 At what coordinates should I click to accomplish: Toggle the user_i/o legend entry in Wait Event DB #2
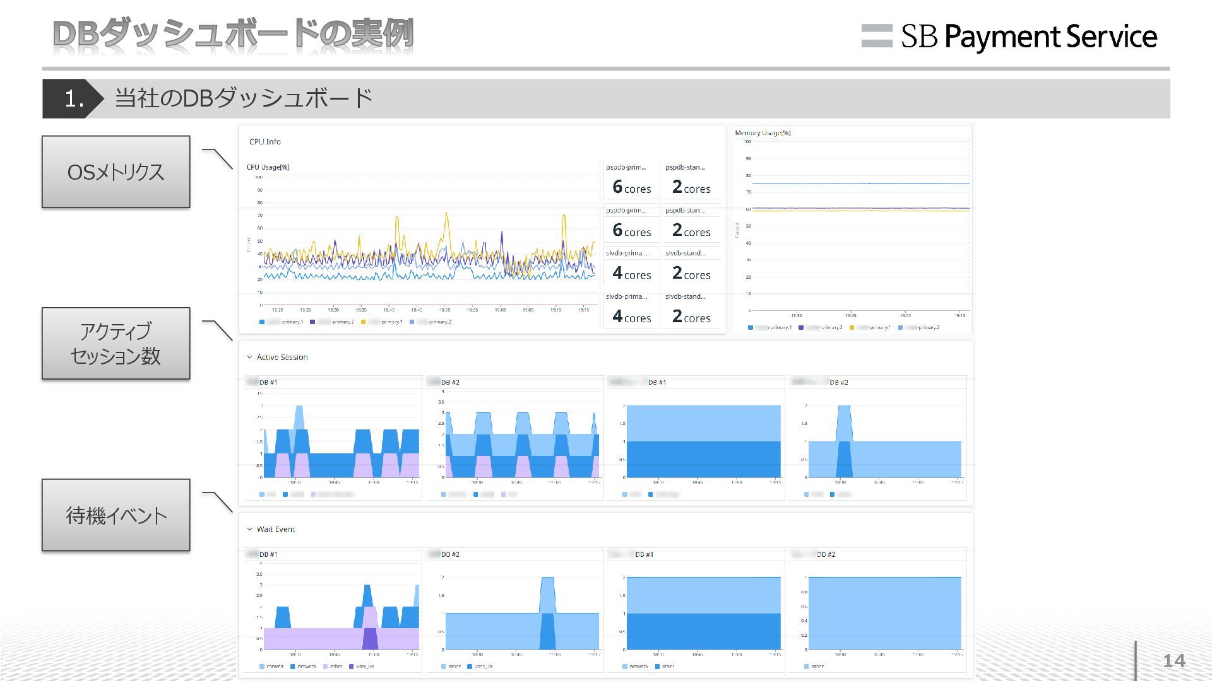tap(483, 666)
